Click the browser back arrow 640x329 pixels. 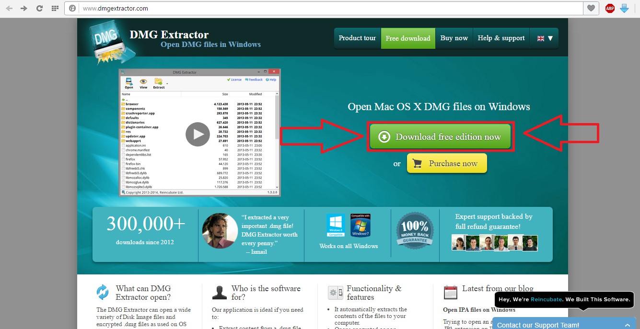(9, 8)
